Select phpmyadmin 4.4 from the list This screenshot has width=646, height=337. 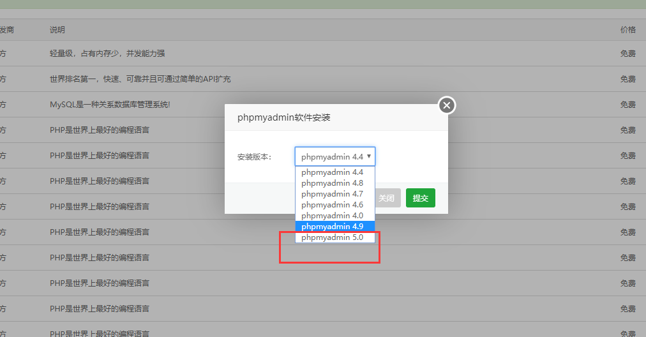pyautogui.click(x=335, y=172)
